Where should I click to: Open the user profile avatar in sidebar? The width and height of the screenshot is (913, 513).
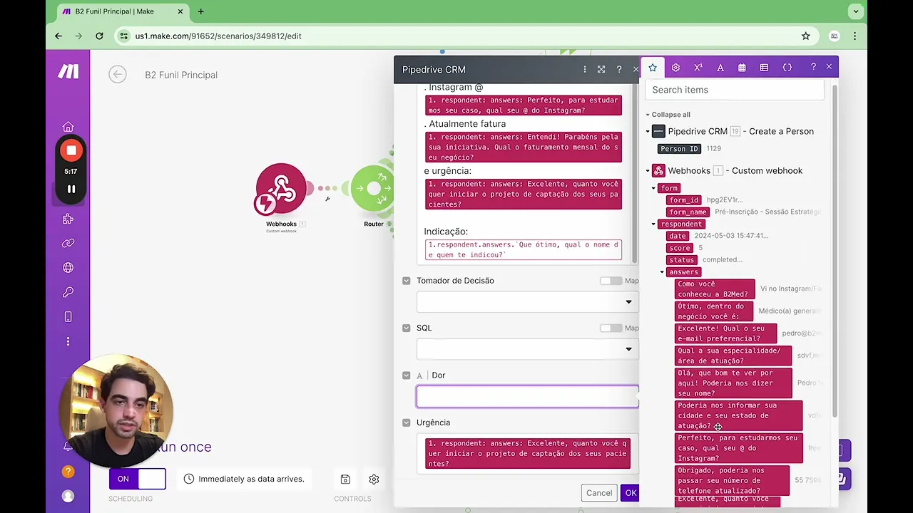pyautogui.click(x=68, y=496)
